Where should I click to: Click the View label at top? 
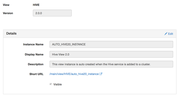pos(6,5)
